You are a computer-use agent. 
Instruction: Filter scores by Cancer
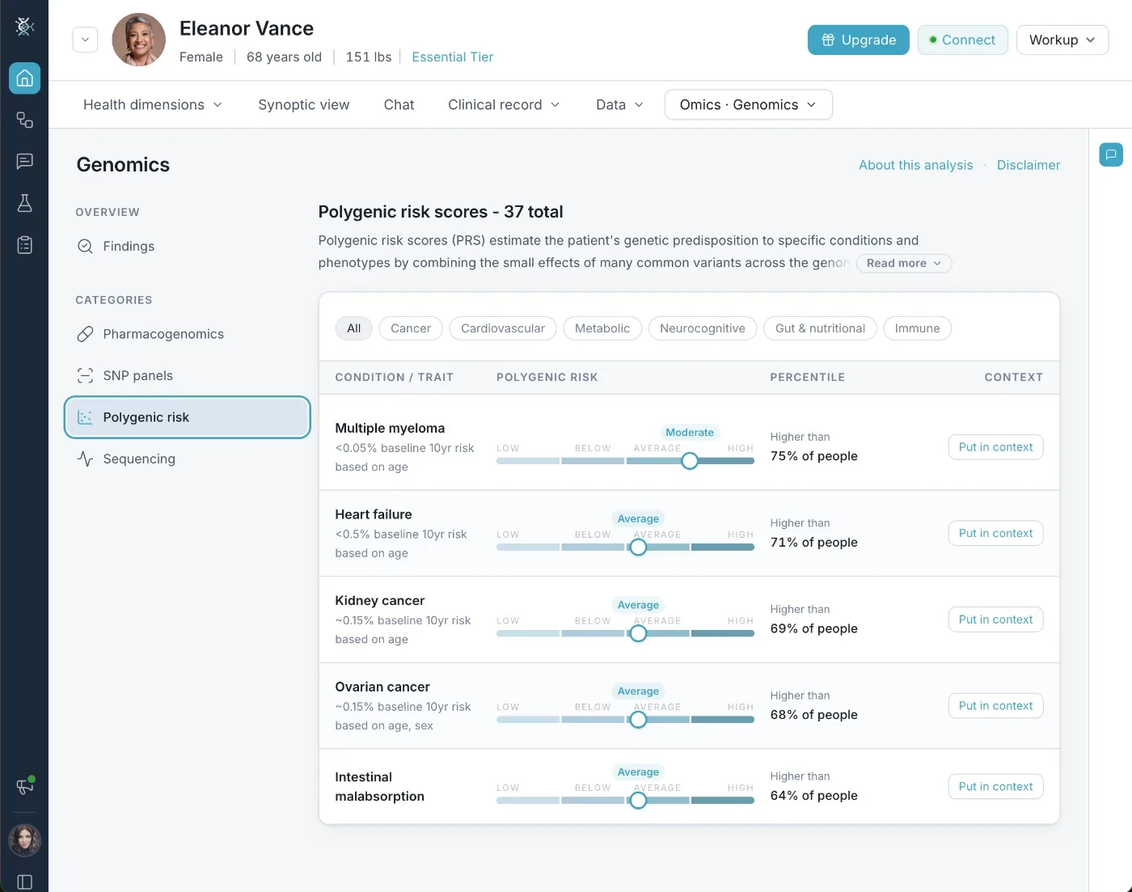pyautogui.click(x=411, y=328)
